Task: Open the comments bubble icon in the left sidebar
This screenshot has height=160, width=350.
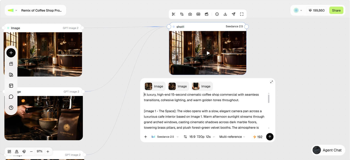Action: (11, 97)
